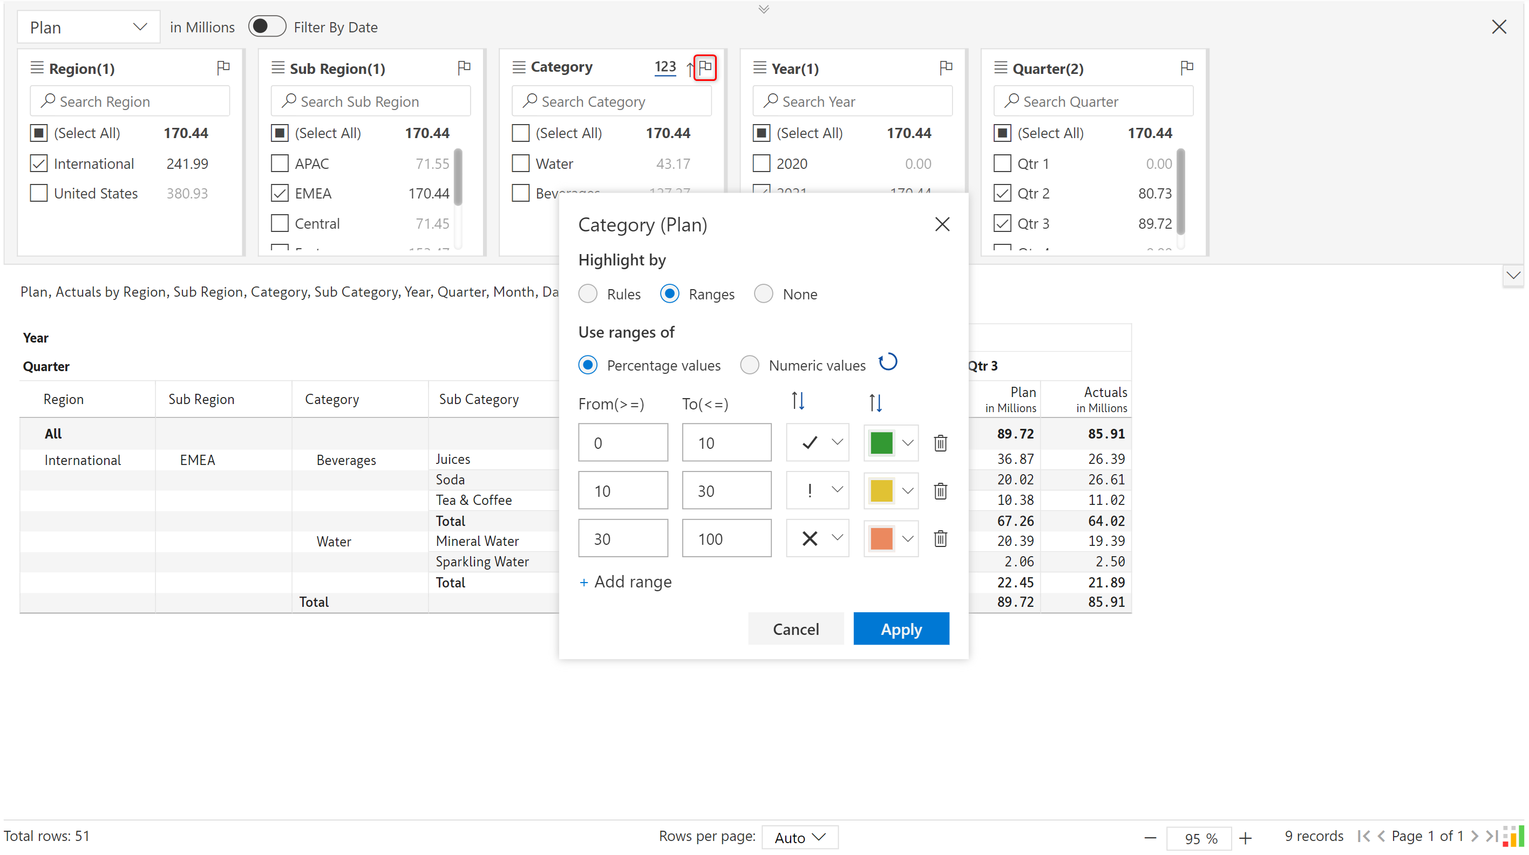Click the Search Category input field

point(611,101)
